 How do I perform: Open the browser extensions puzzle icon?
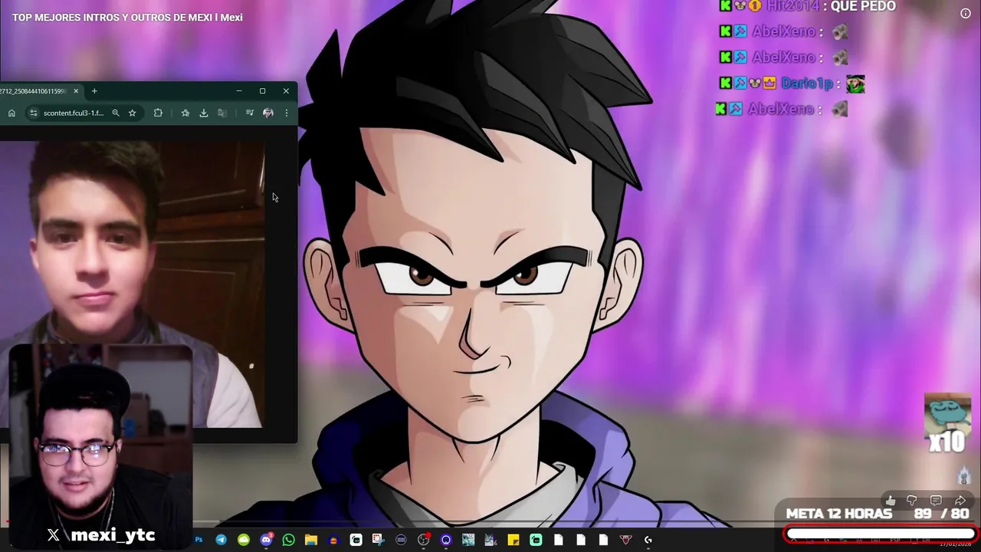(158, 113)
